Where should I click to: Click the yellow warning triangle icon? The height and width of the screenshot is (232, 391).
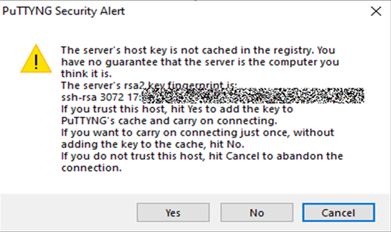36,59
